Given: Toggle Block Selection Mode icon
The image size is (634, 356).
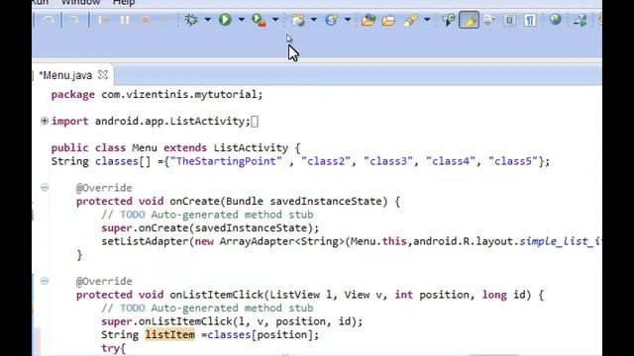Looking at the screenshot, I should pos(509,20).
